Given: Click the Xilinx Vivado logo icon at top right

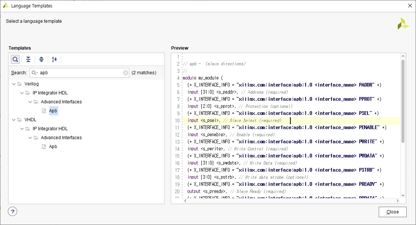Looking at the screenshot, I should pos(403,24).
